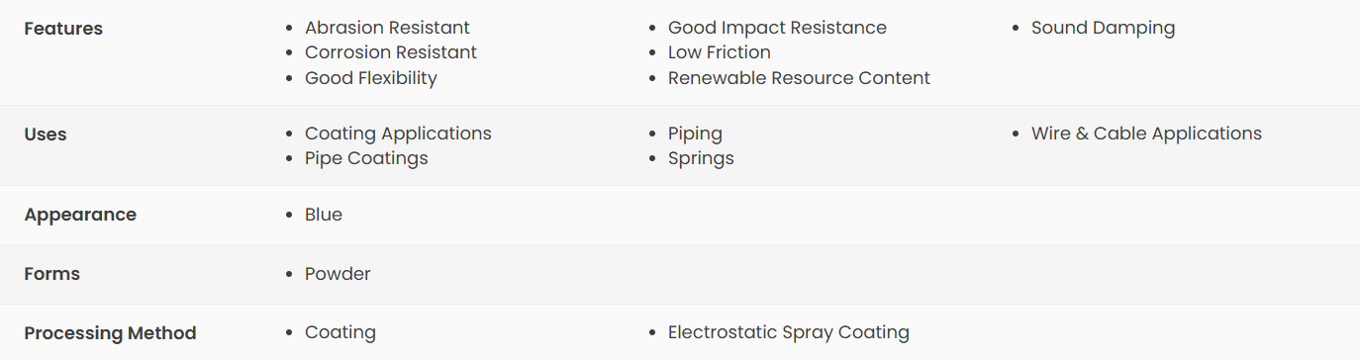Click the Blue appearance value
Viewport: 1360px width, 360px height.
(x=324, y=215)
